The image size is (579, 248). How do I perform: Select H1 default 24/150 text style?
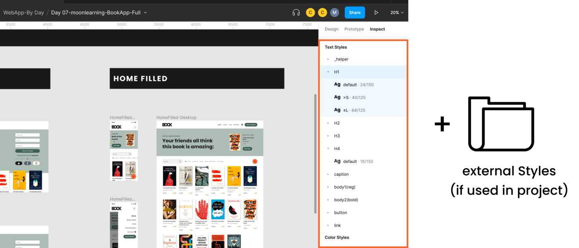[x=363, y=85]
